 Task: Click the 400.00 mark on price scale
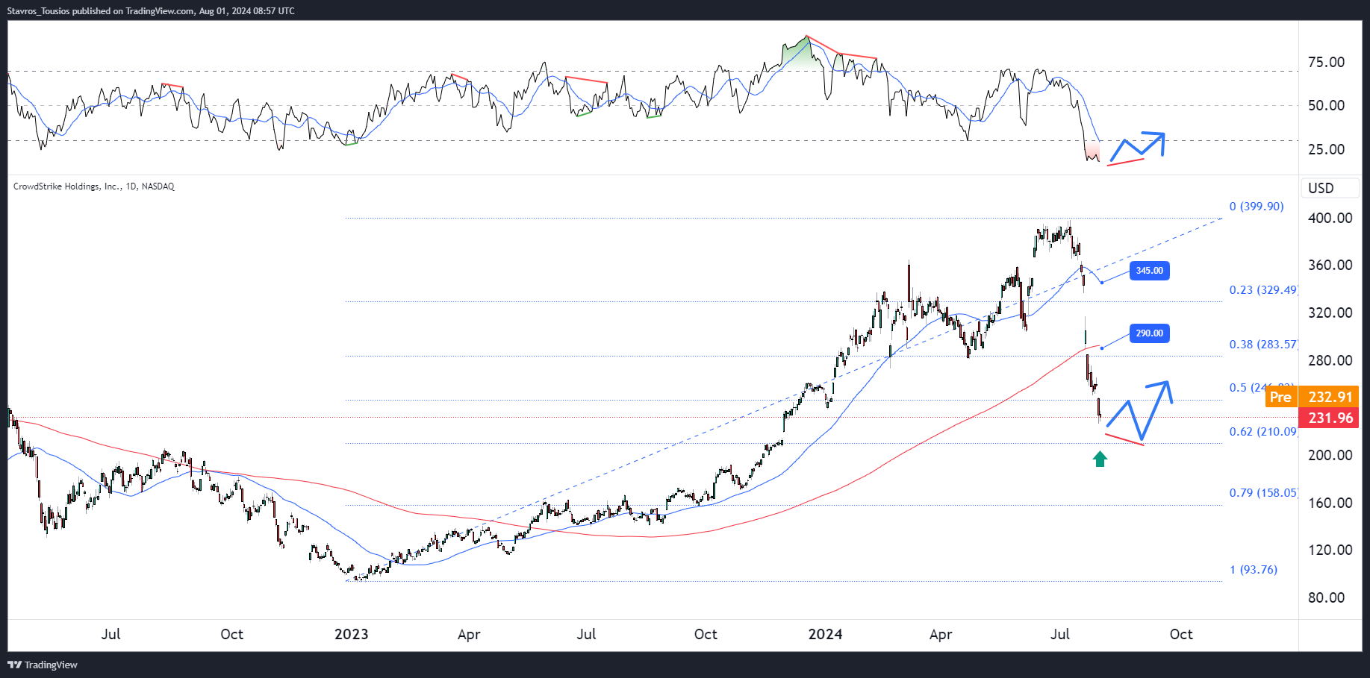[x=1330, y=218]
